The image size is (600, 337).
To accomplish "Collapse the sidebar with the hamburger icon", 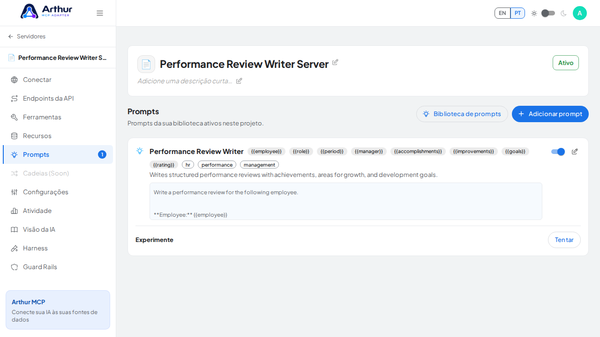I will [x=100, y=13].
